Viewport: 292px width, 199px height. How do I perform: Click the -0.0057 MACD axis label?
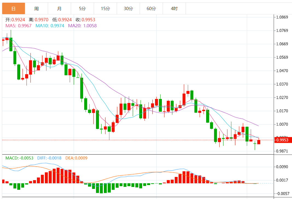(282, 194)
